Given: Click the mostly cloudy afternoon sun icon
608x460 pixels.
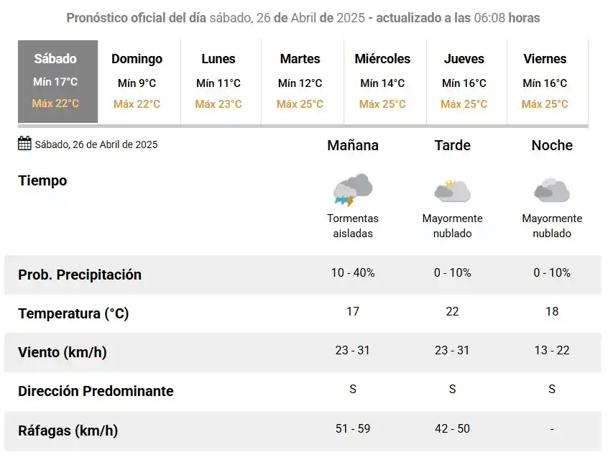Looking at the screenshot, I should click(x=452, y=190).
